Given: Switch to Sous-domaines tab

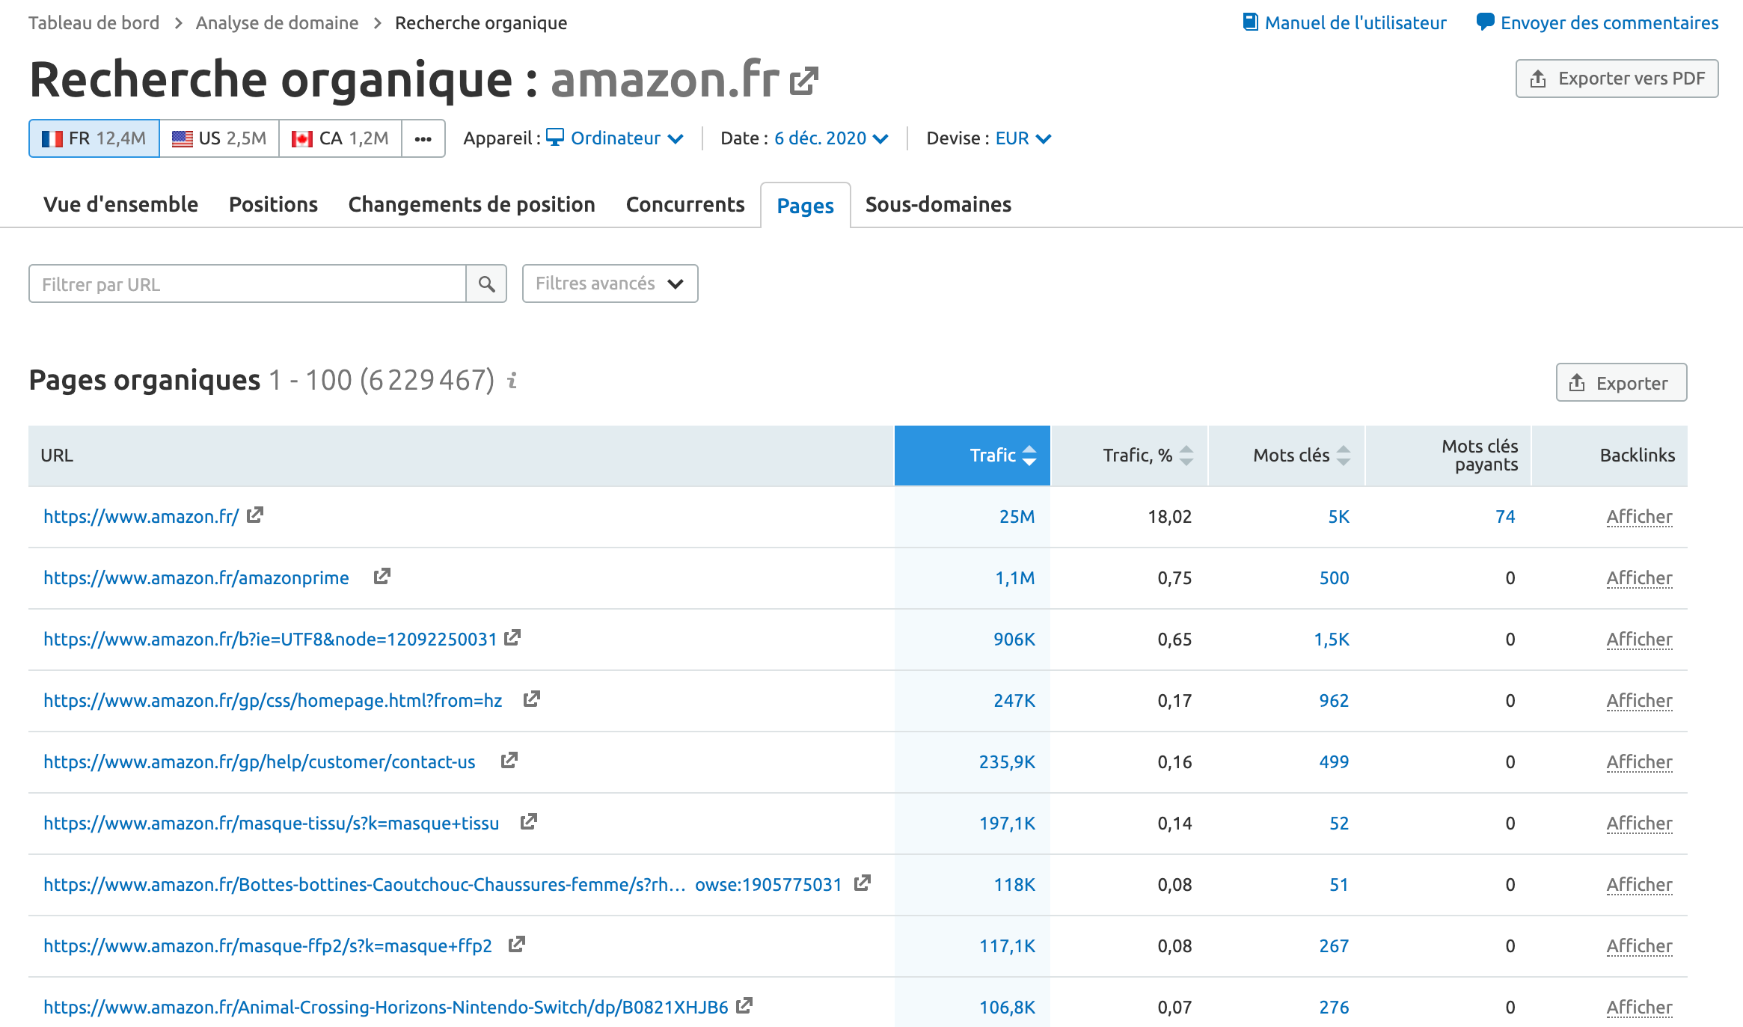Looking at the screenshot, I should pyautogui.click(x=938, y=204).
